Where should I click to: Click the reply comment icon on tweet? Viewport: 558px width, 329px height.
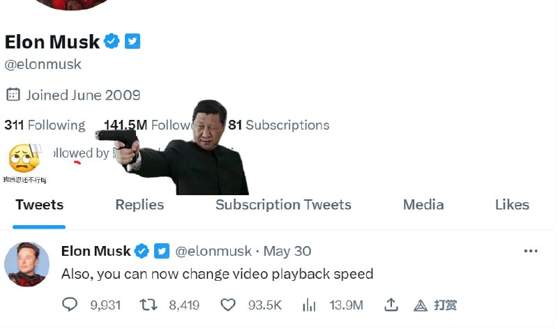(x=70, y=305)
